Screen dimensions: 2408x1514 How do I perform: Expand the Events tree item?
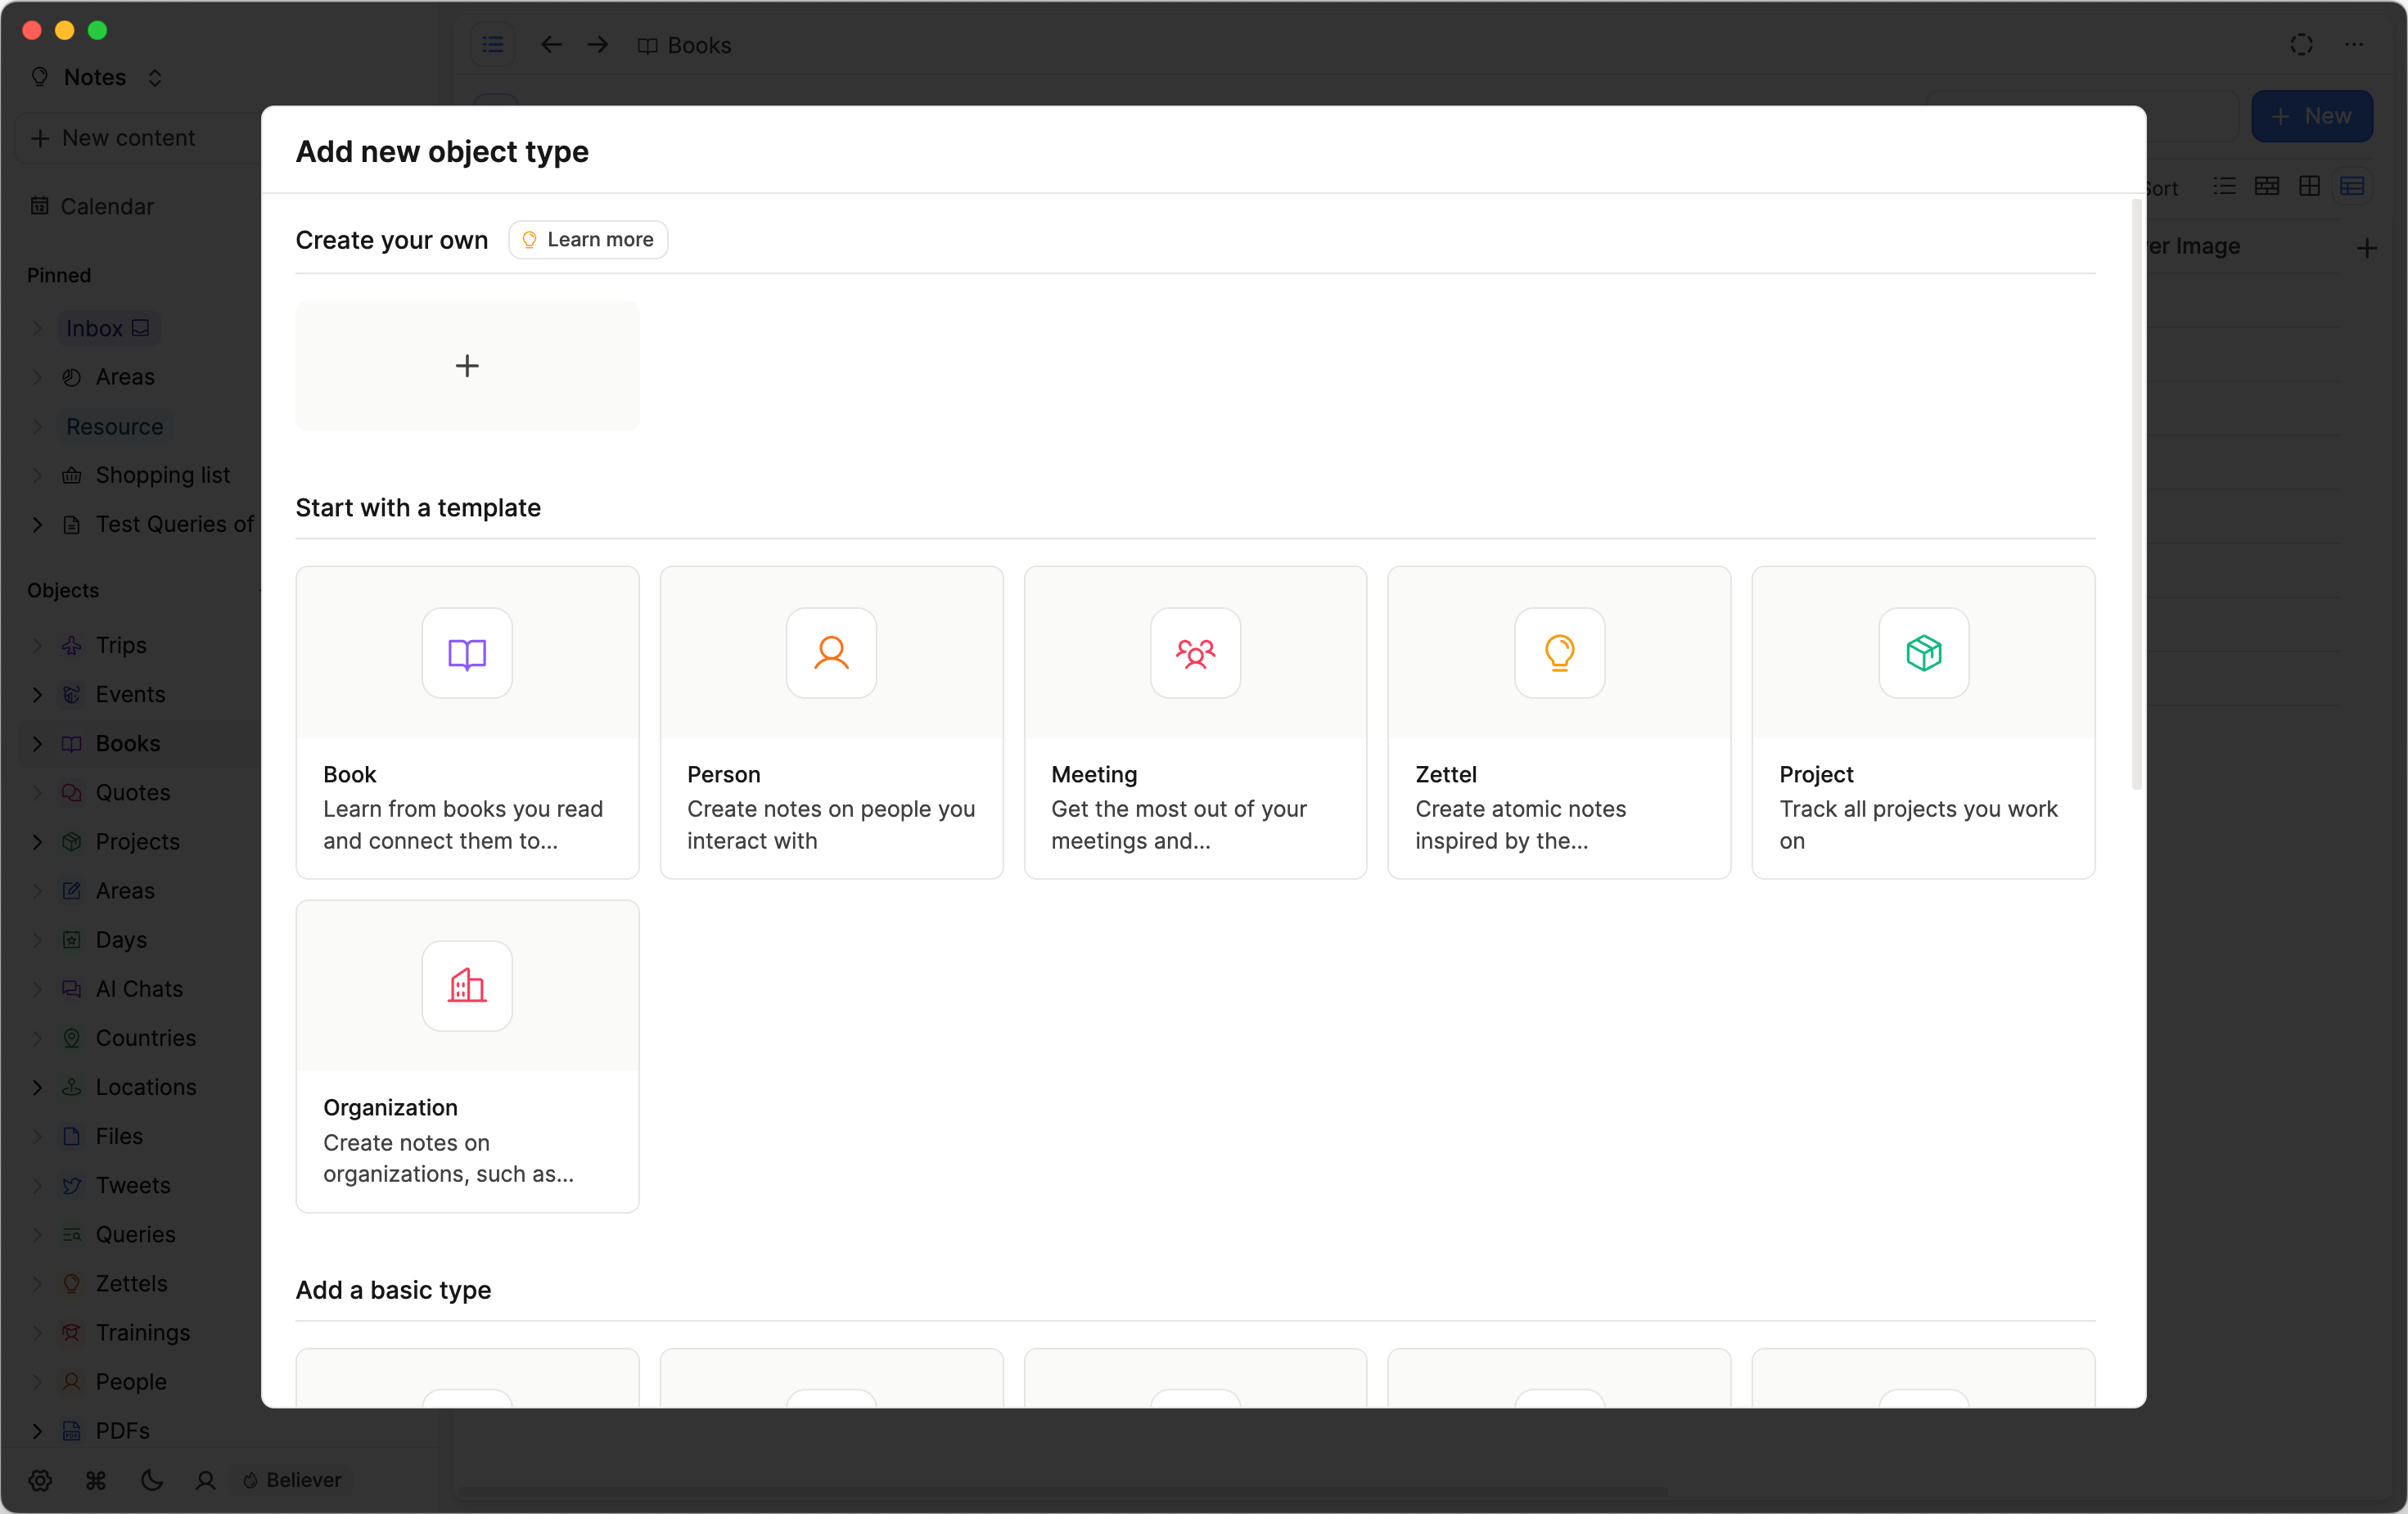pos(38,694)
